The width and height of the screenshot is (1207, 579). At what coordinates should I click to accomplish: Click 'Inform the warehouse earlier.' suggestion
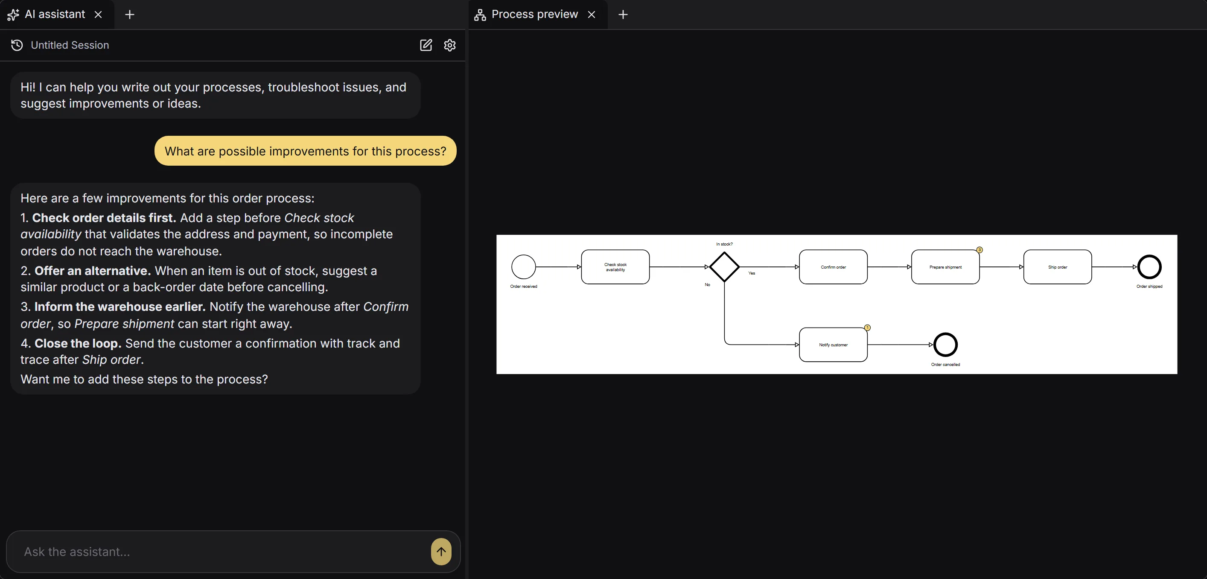(x=120, y=307)
